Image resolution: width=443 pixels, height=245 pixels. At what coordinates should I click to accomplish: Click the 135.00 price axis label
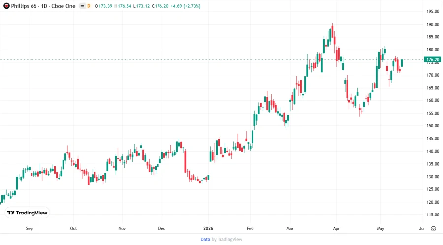tap(433, 164)
